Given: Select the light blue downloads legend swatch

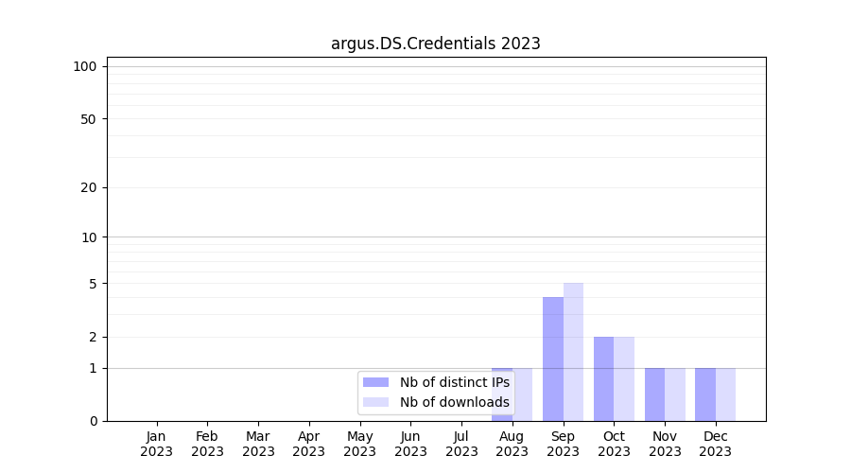Looking at the screenshot, I should click(375, 403).
